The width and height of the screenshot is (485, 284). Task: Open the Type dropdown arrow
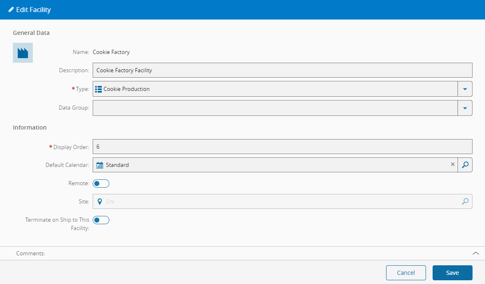465,89
